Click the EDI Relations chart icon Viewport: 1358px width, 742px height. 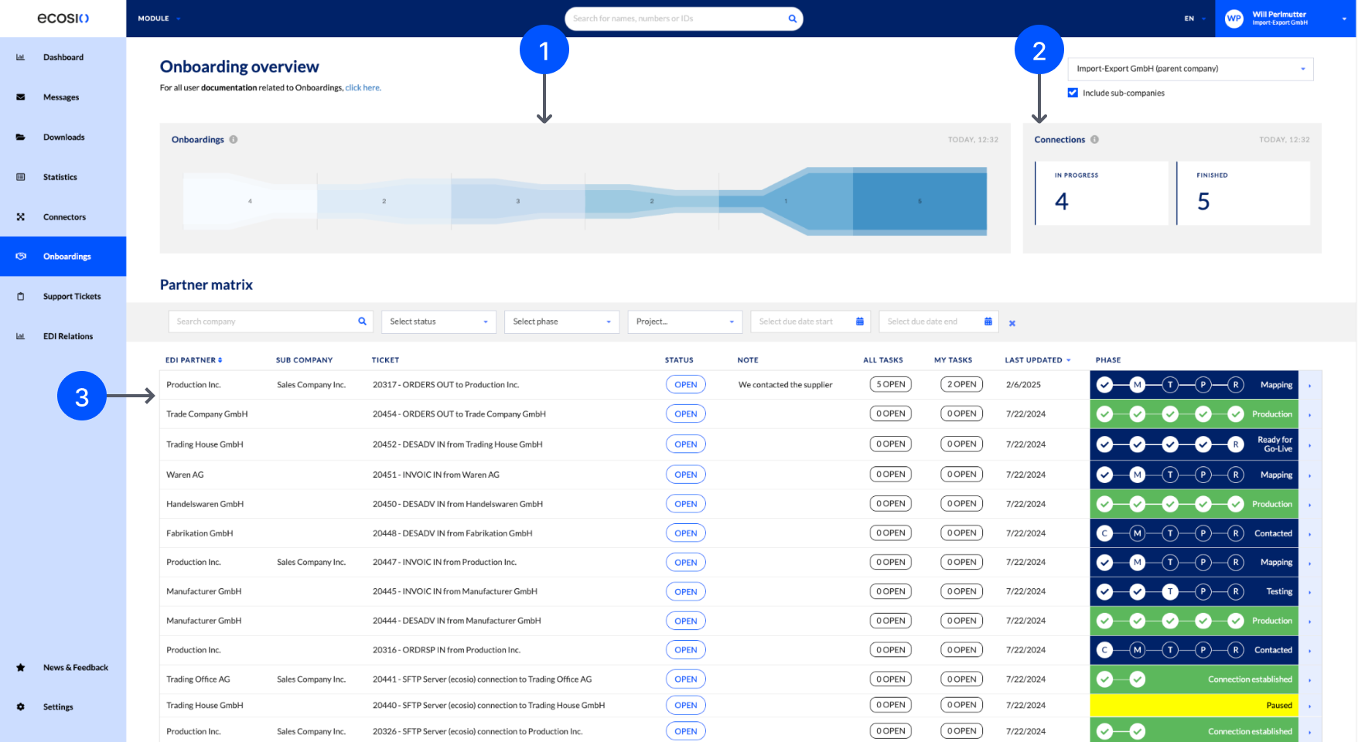click(x=21, y=336)
